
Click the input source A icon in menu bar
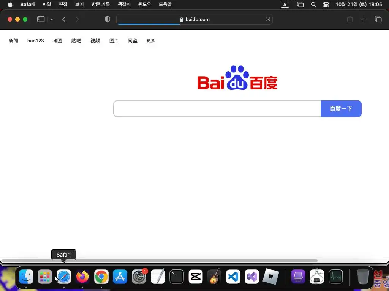285,5
